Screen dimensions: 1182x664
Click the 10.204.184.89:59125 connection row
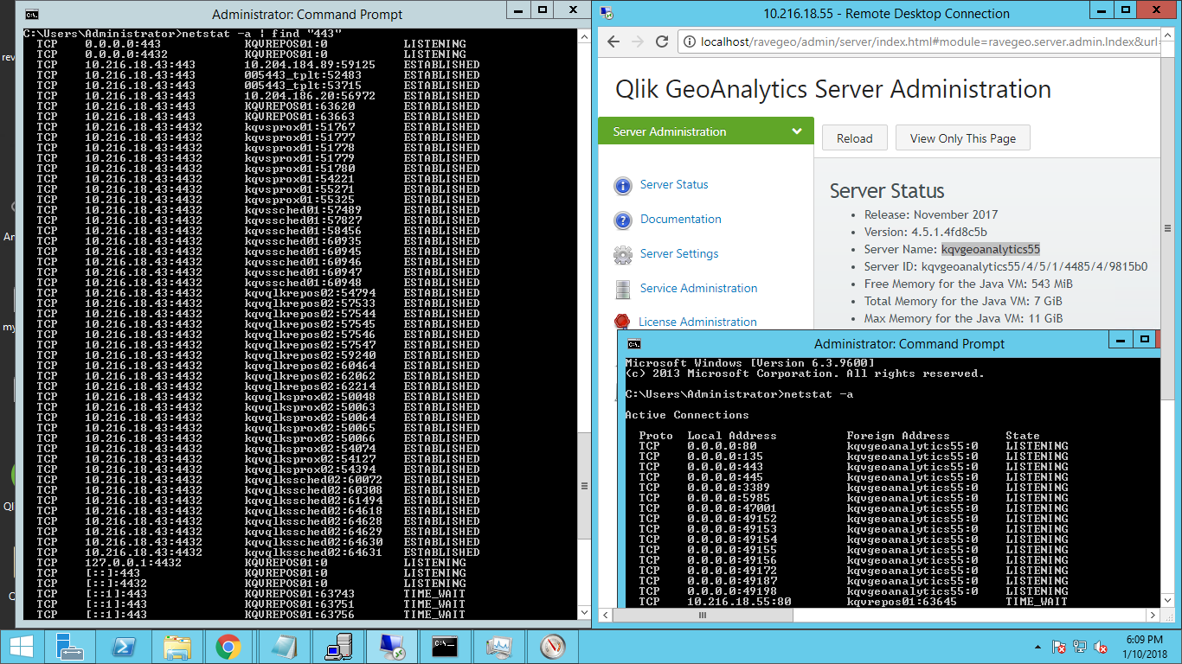(x=258, y=65)
